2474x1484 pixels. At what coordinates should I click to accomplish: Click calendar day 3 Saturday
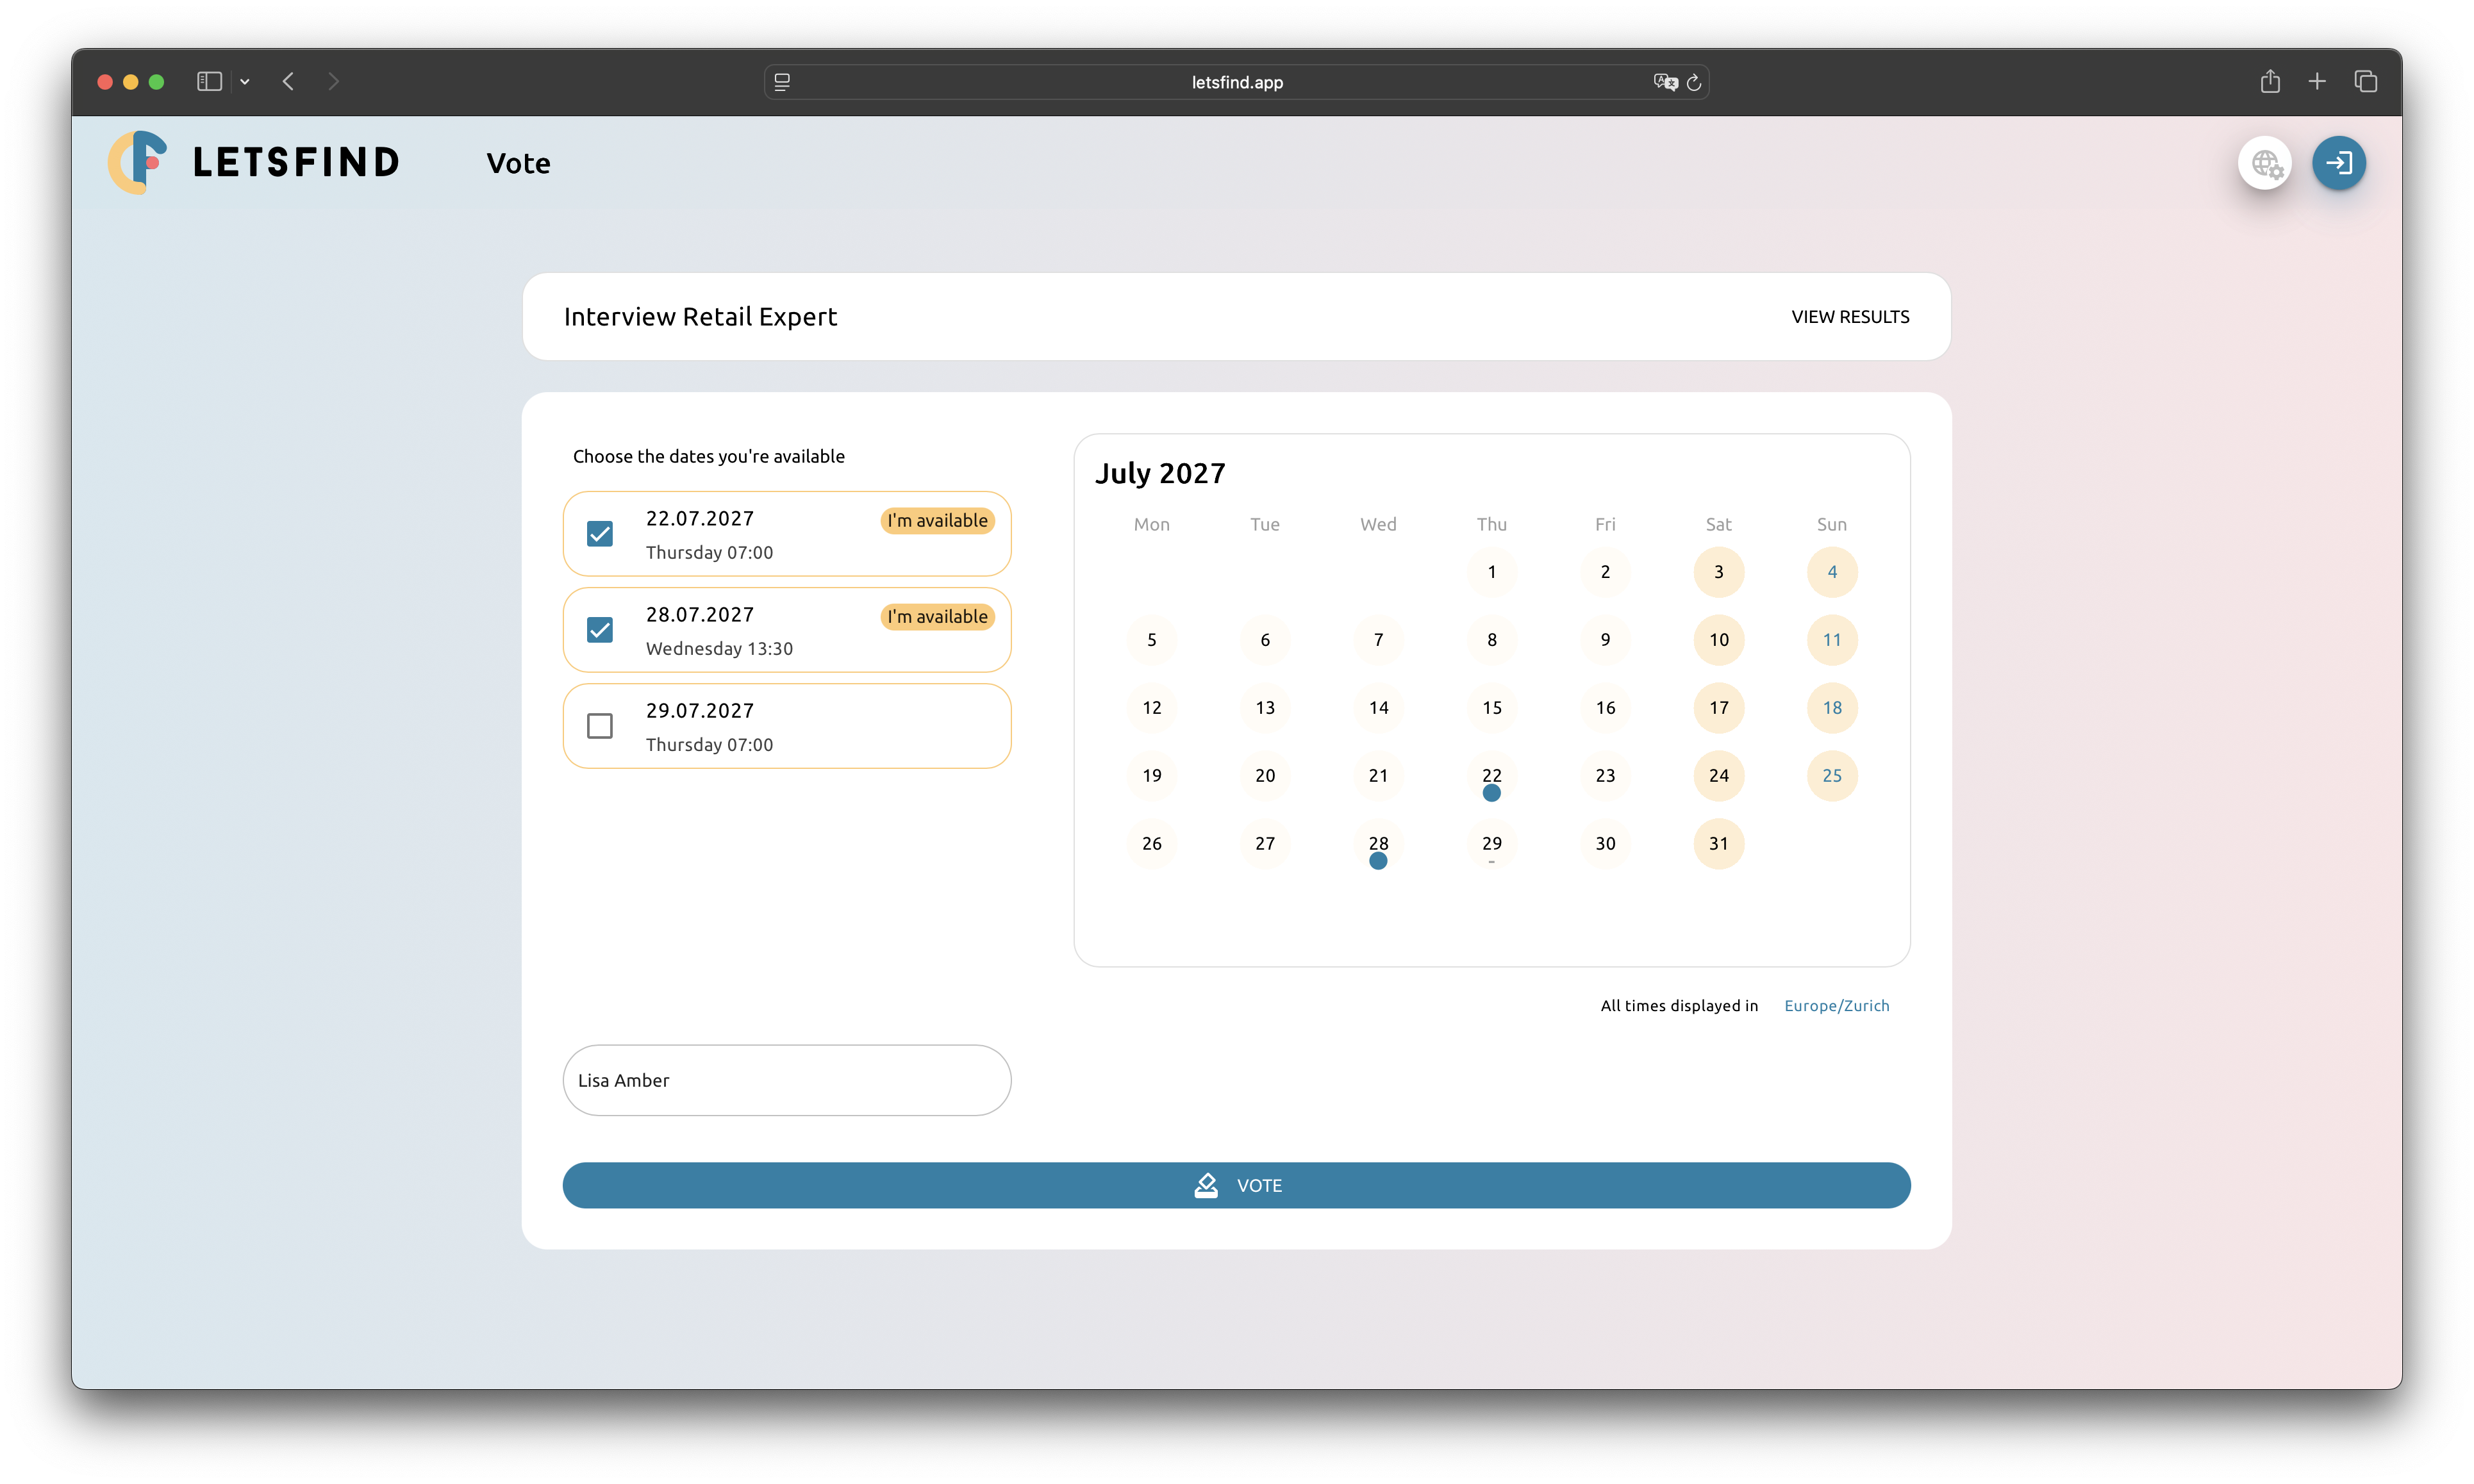(x=1719, y=572)
